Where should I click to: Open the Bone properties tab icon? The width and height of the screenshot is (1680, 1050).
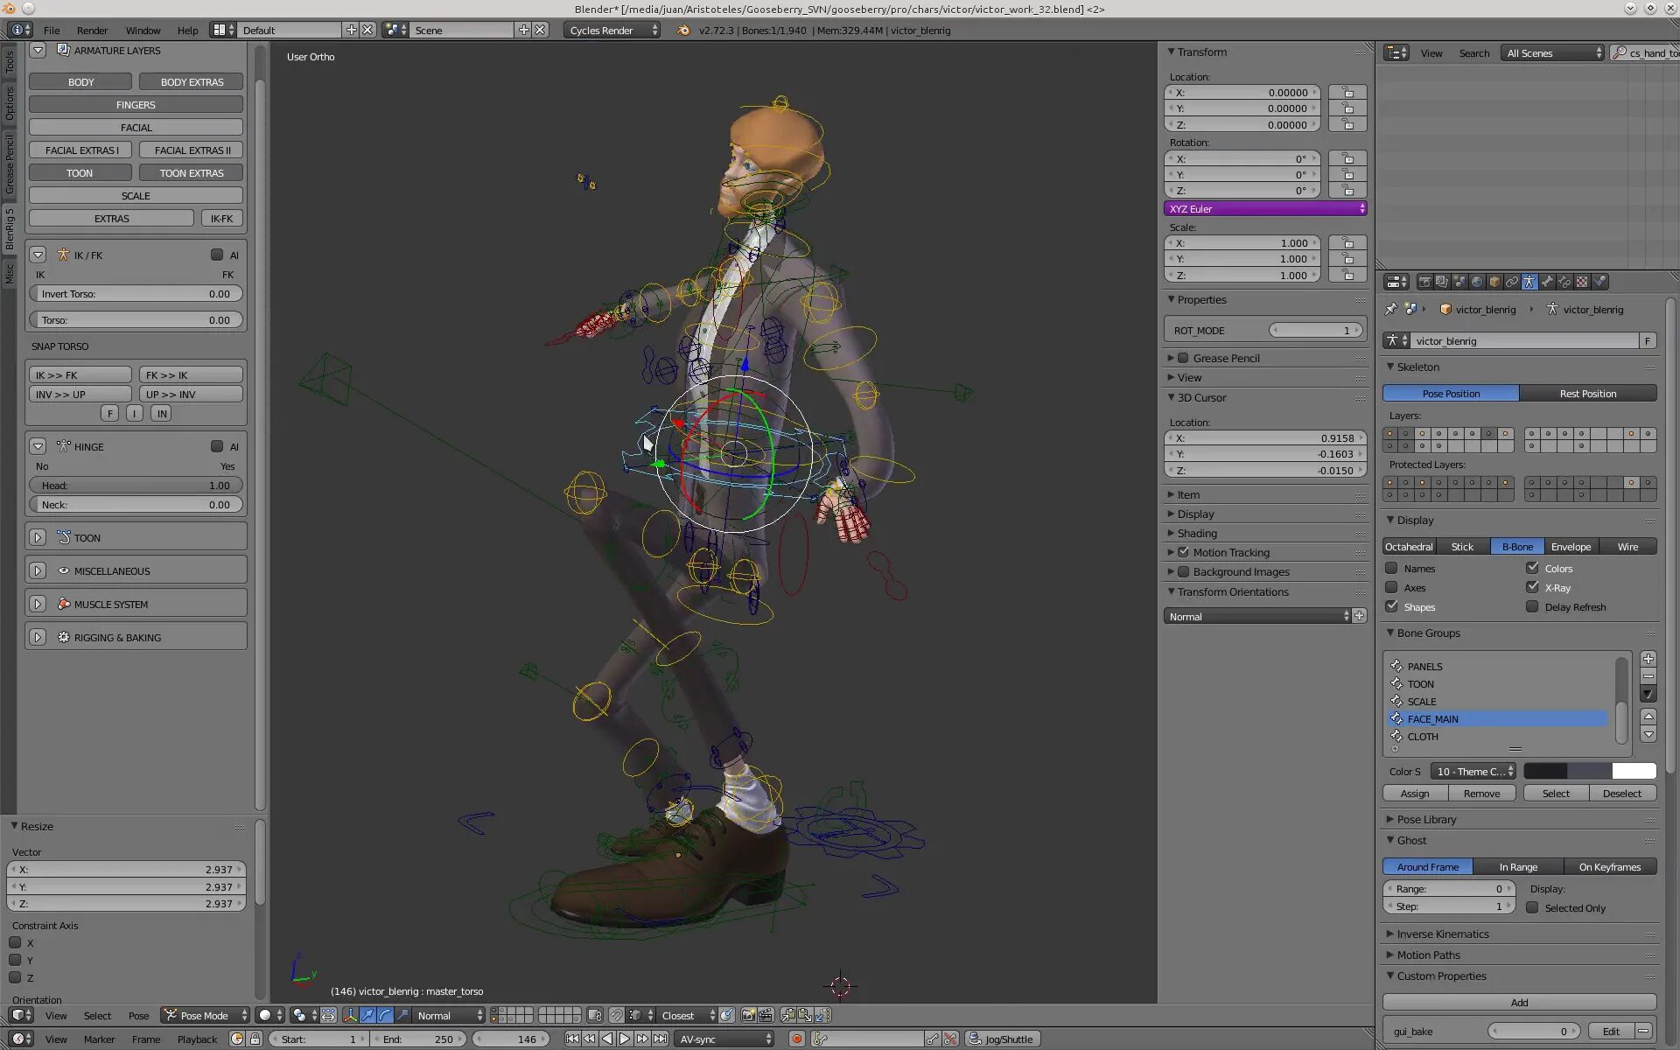tap(1547, 282)
